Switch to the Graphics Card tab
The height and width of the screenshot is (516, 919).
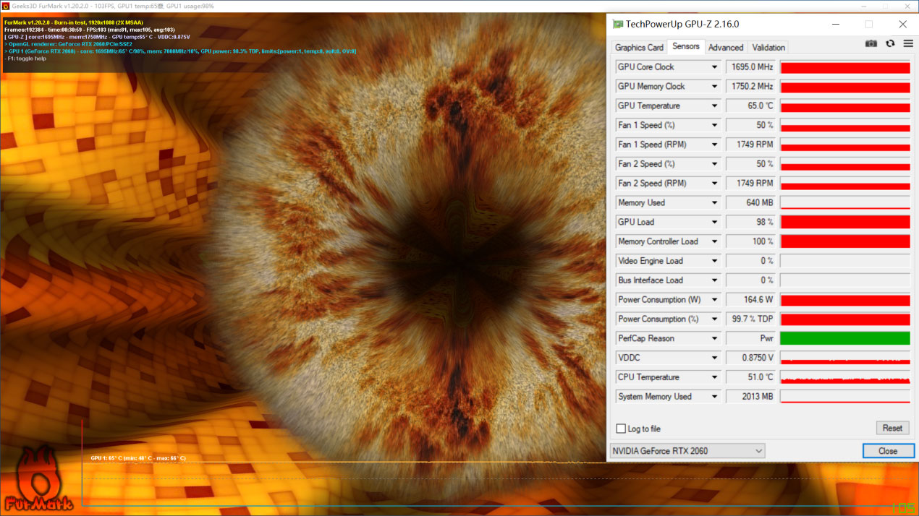(x=639, y=48)
